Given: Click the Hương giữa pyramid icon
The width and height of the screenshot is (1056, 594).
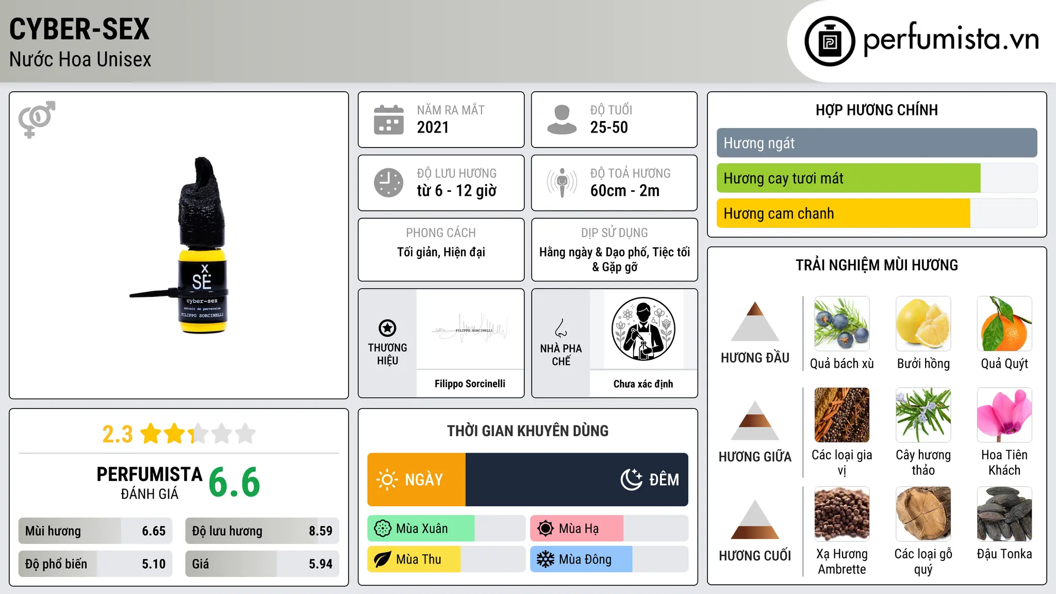Looking at the screenshot, I should point(755,420).
